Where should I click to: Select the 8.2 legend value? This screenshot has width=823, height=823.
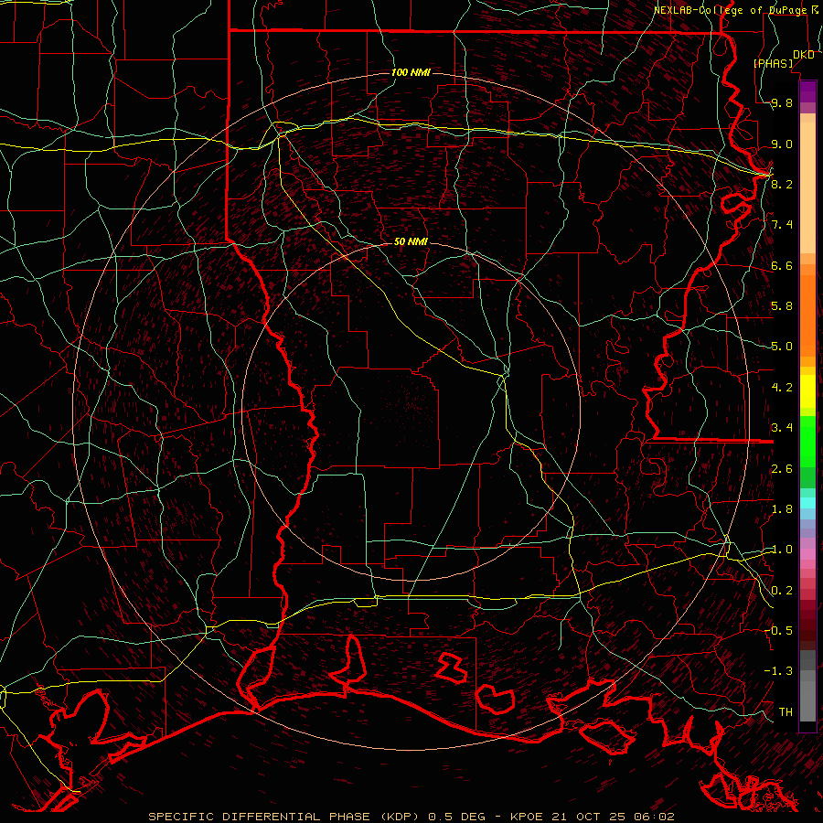click(x=782, y=184)
